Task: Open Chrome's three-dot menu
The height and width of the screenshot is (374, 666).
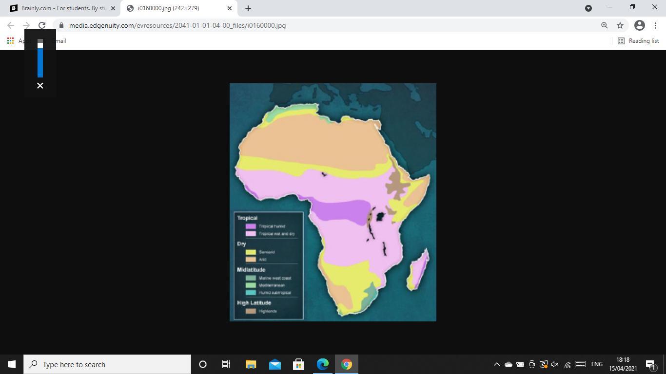Action: click(x=656, y=25)
